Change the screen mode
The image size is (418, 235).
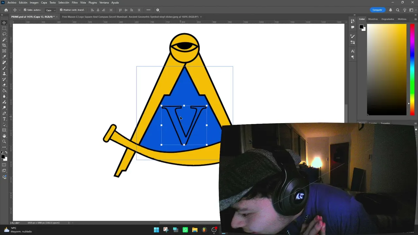(x=4, y=171)
